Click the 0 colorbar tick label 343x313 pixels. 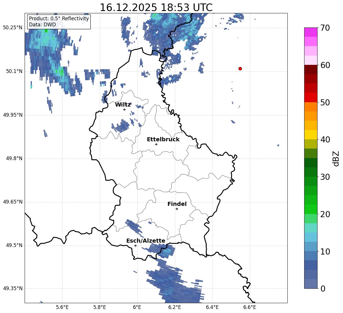click(323, 288)
